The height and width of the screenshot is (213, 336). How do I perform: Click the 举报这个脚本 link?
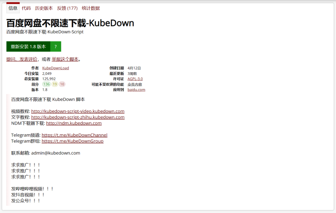coord(65,59)
